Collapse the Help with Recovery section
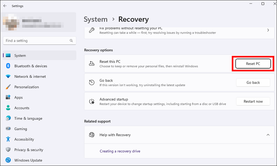 tap(268, 135)
